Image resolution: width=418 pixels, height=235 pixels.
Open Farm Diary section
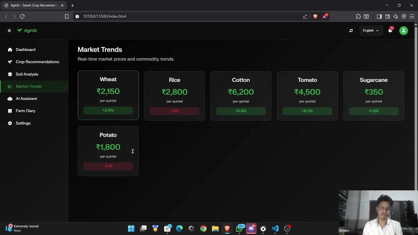click(x=34, y=111)
